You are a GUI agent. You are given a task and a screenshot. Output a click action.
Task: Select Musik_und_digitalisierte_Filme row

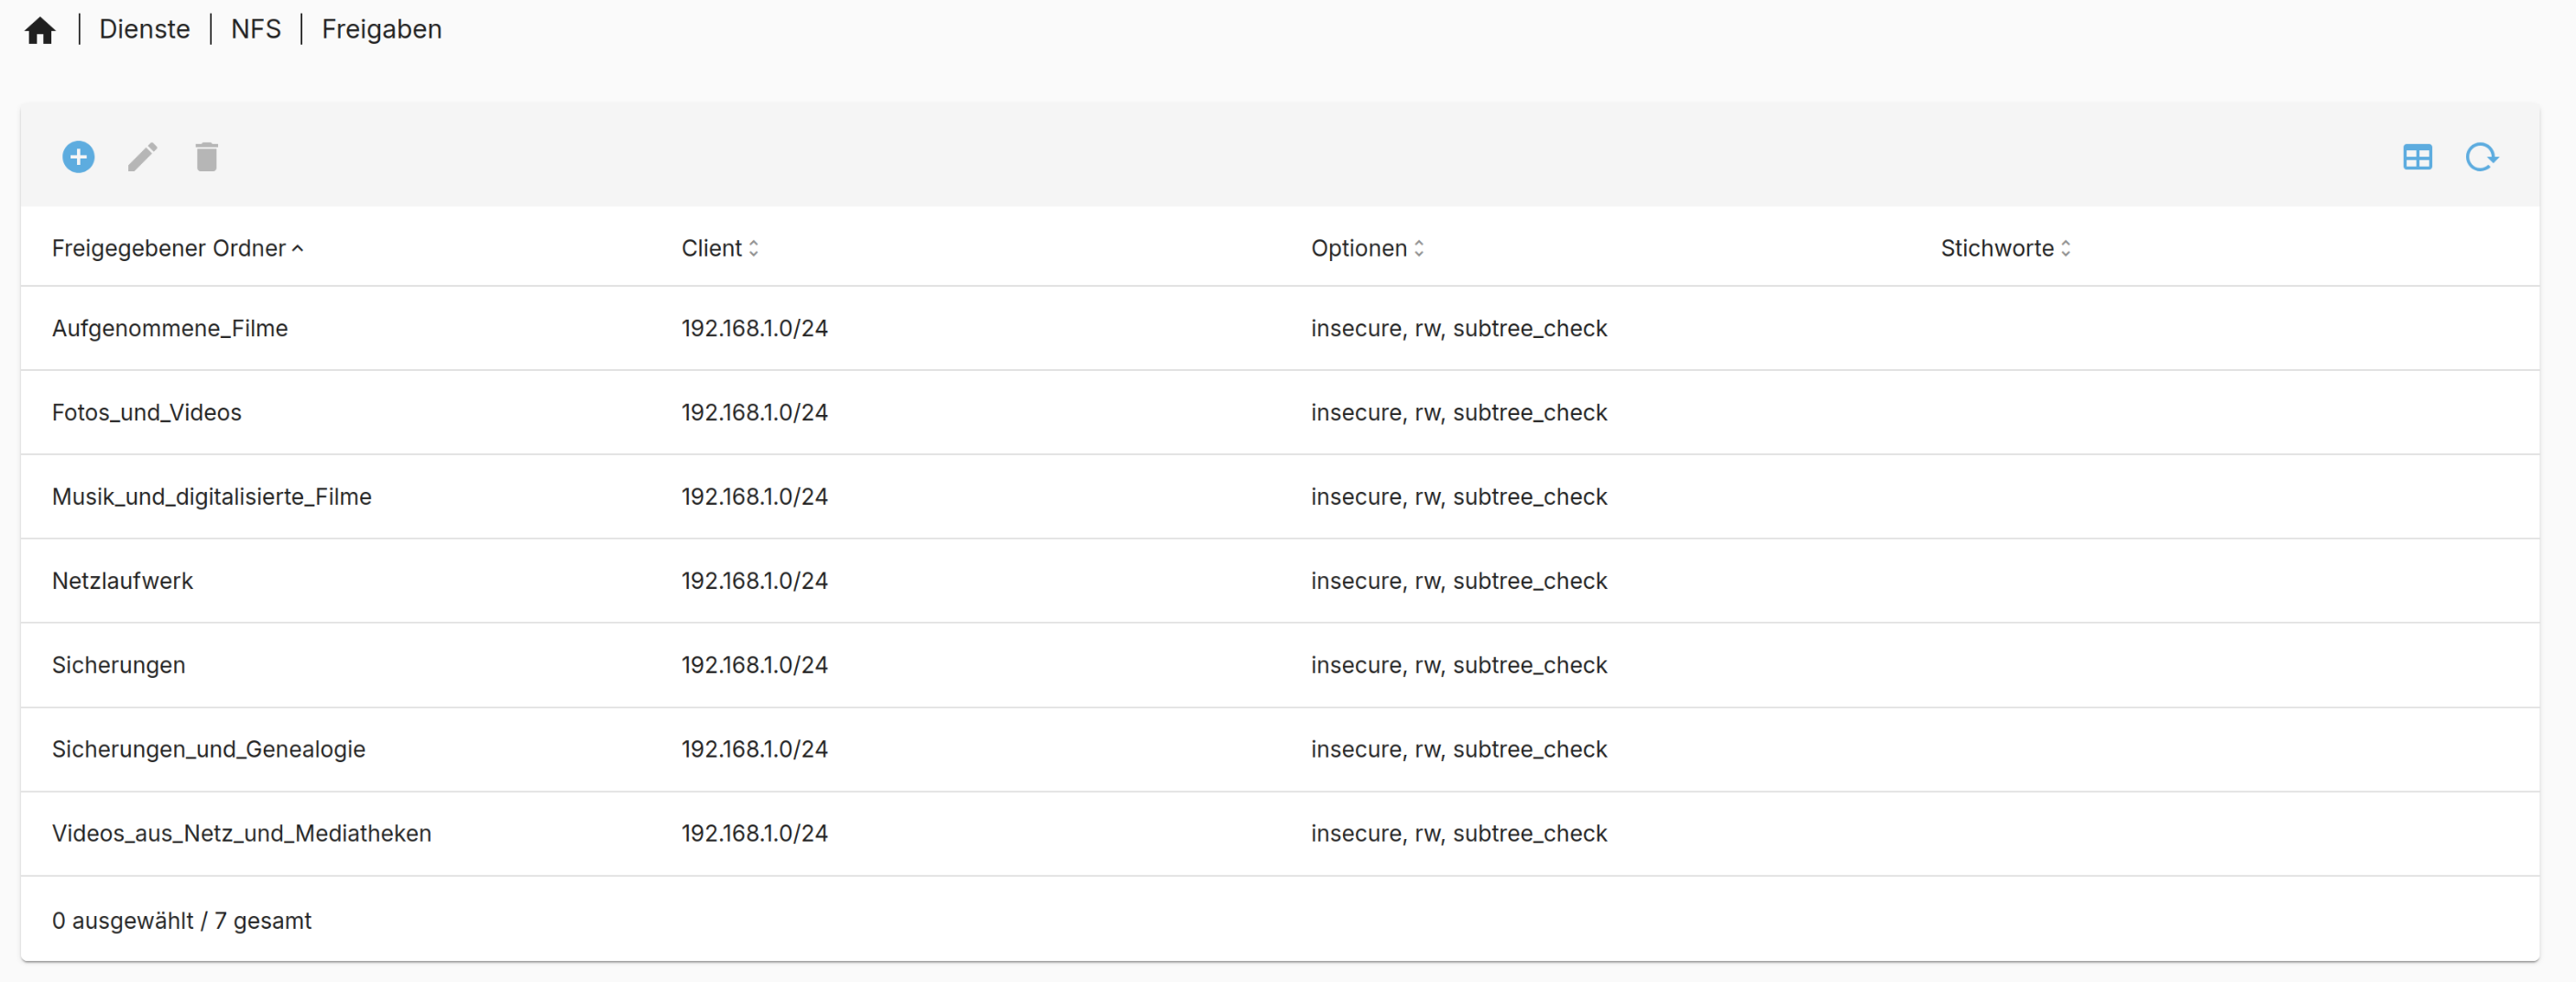(x=212, y=497)
